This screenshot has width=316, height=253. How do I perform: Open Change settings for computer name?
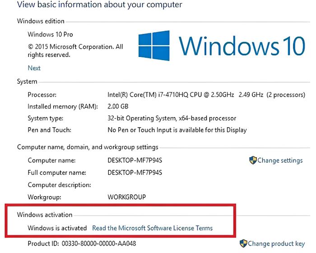[280, 160]
